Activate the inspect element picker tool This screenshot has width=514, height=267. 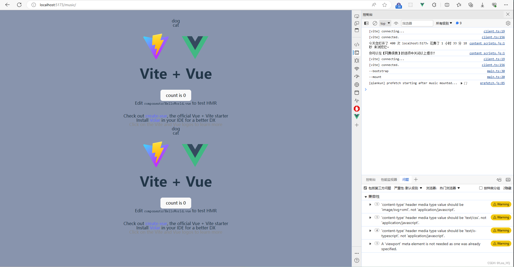pyautogui.click(x=357, y=17)
